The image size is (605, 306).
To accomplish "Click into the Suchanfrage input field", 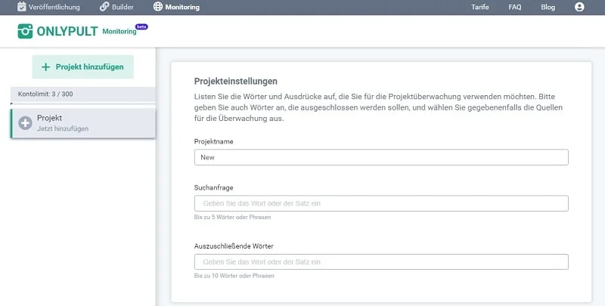I will [x=380, y=203].
